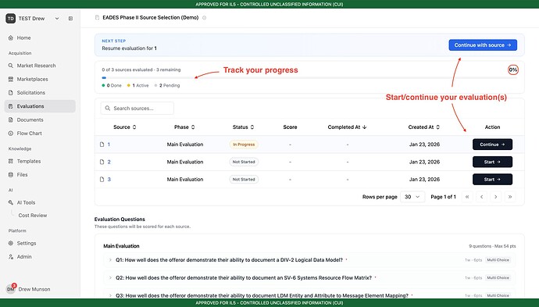Click the Files stack icon

(11, 175)
